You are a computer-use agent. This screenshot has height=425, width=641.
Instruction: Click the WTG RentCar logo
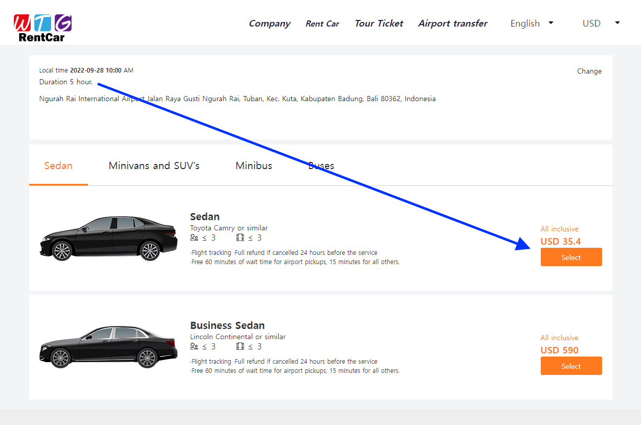click(x=42, y=28)
